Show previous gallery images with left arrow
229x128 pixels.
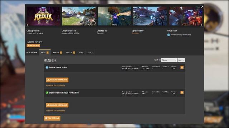point(27,25)
